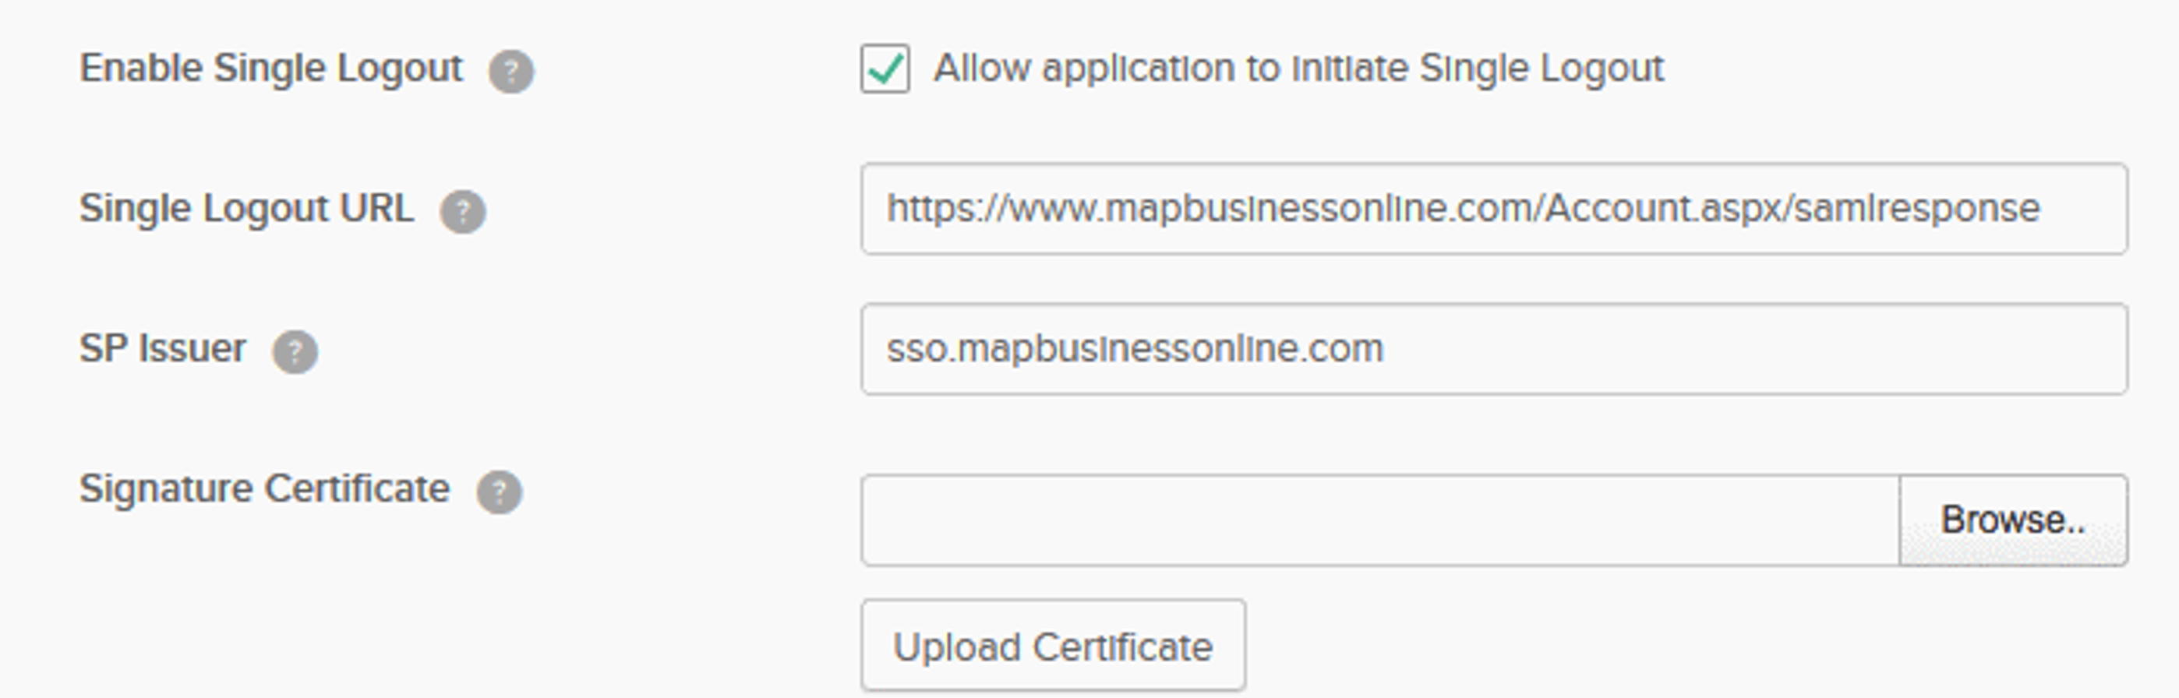Click into the SP Issuer text box
Screen dimensions: 2179x698
1494,350
